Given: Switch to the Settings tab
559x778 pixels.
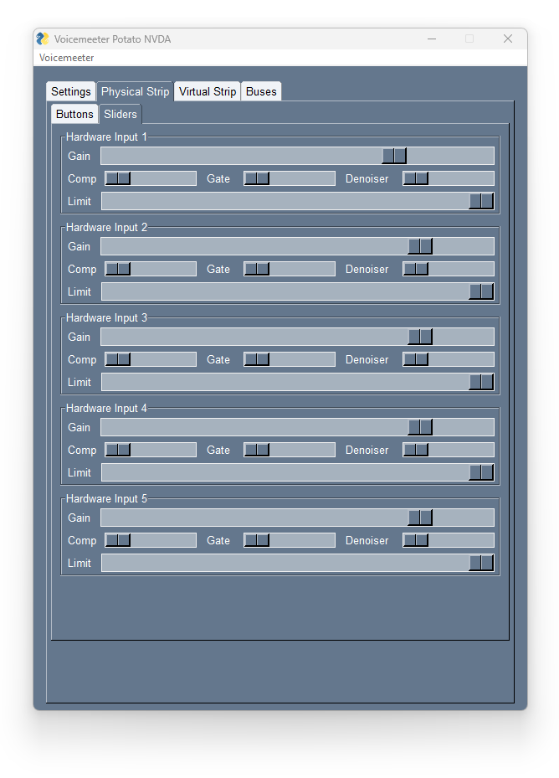Looking at the screenshot, I should point(71,92).
